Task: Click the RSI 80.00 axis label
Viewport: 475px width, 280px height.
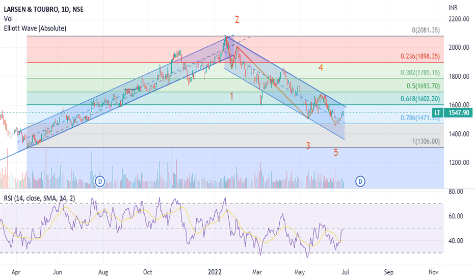Action: (456, 191)
